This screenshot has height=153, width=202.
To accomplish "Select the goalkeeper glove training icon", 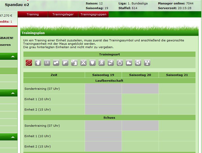I will (38, 63).
